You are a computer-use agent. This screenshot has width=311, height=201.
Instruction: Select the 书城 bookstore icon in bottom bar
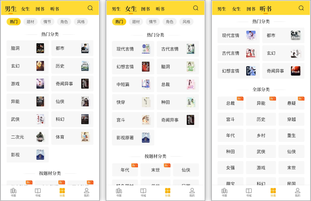point(37,192)
